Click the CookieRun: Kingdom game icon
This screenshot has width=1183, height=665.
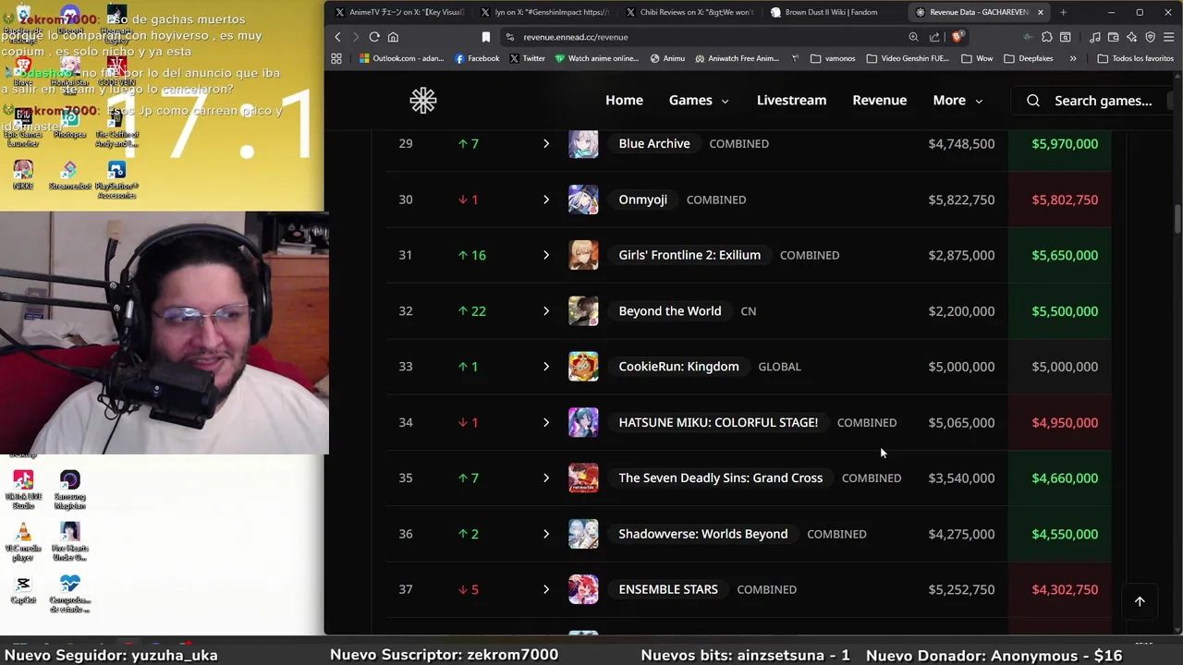(583, 367)
